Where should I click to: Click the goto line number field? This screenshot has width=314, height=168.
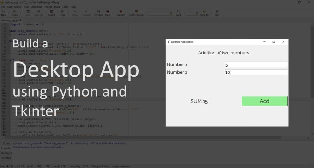(192, 13)
